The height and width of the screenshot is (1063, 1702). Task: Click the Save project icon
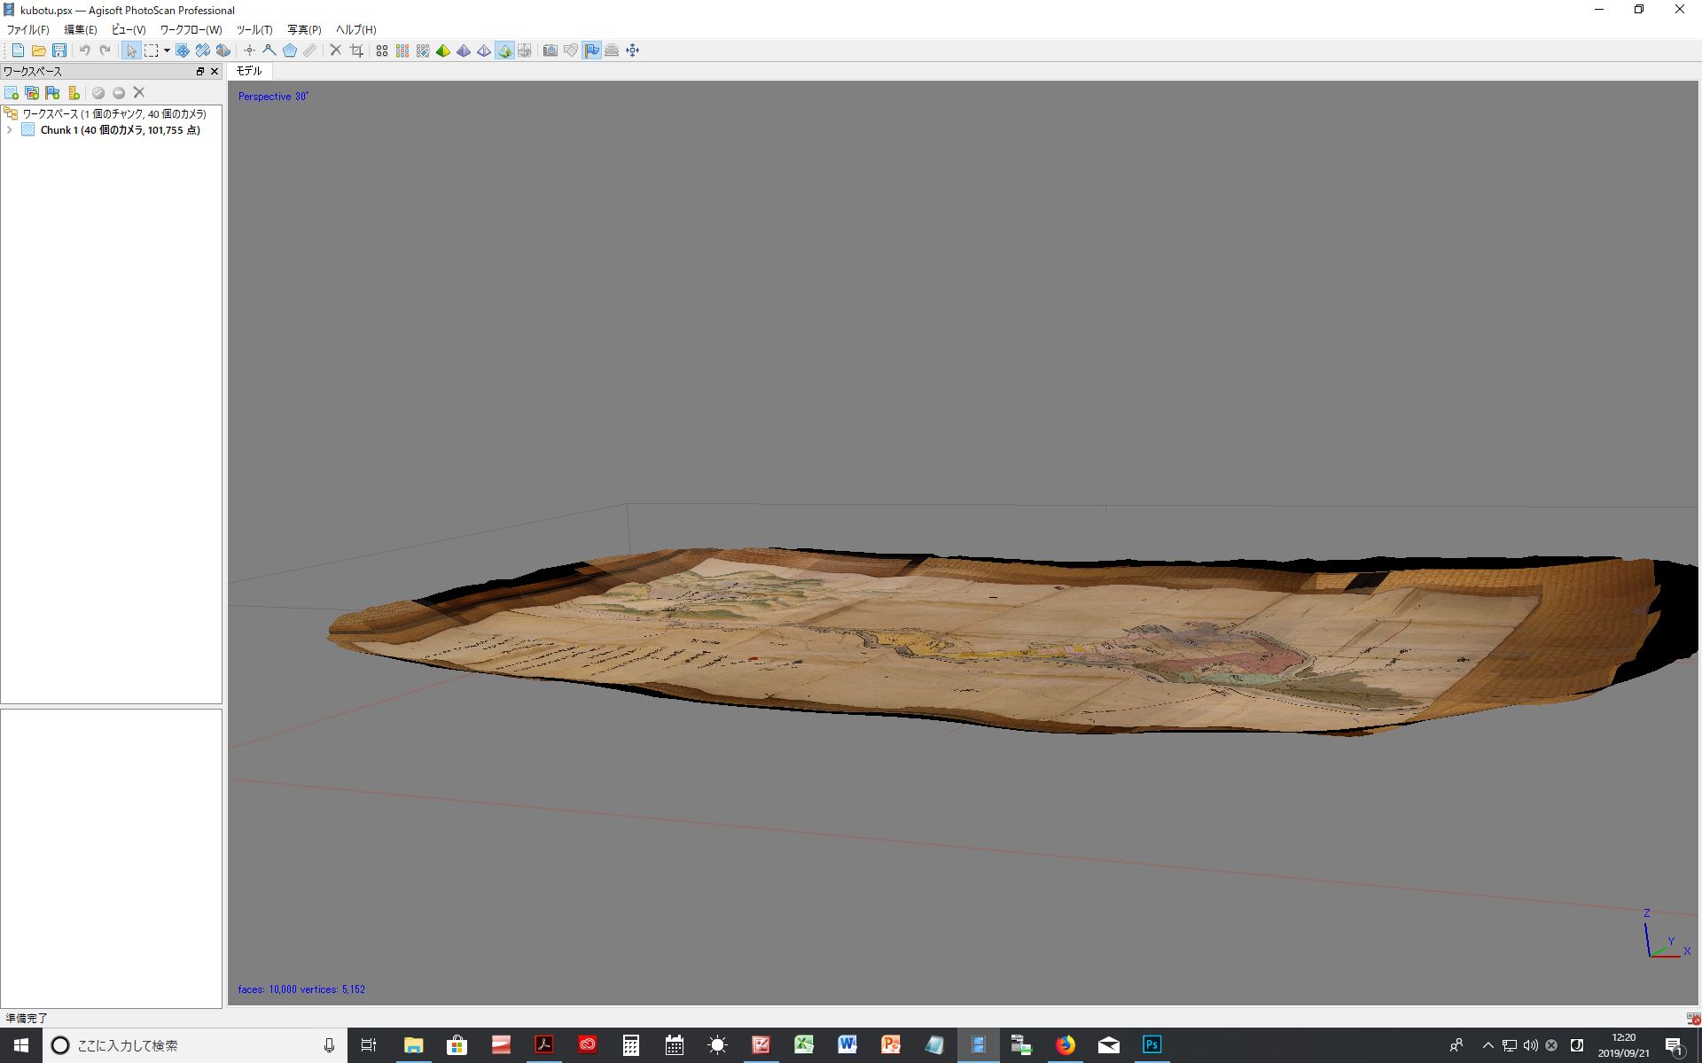click(59, 50)
